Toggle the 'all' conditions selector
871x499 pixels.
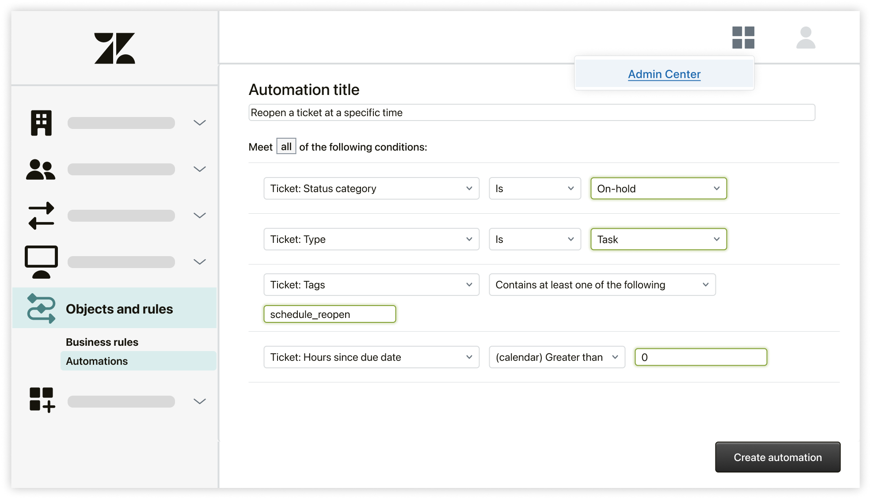(x=285, y=146)
